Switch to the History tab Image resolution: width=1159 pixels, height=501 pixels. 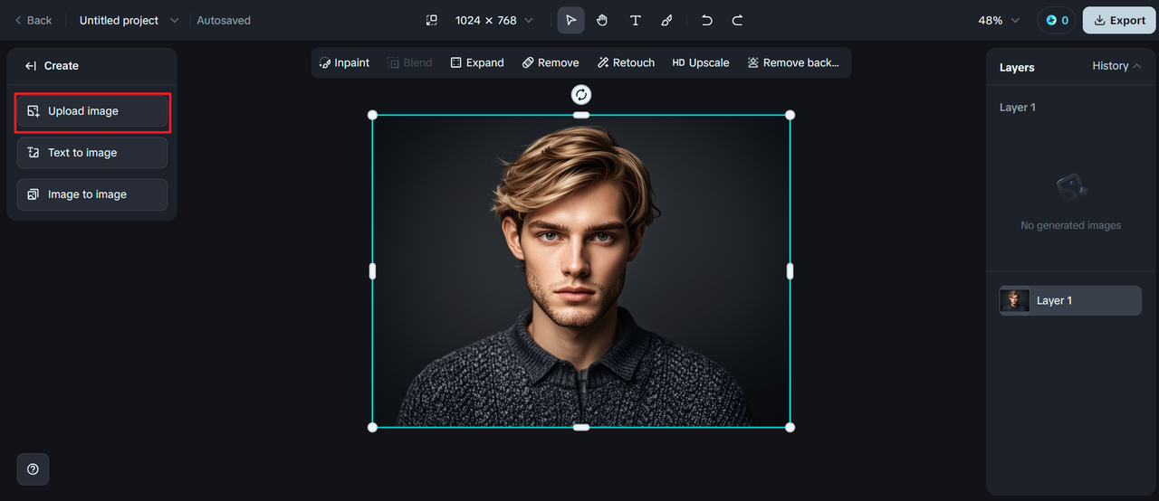[1110, 66]
